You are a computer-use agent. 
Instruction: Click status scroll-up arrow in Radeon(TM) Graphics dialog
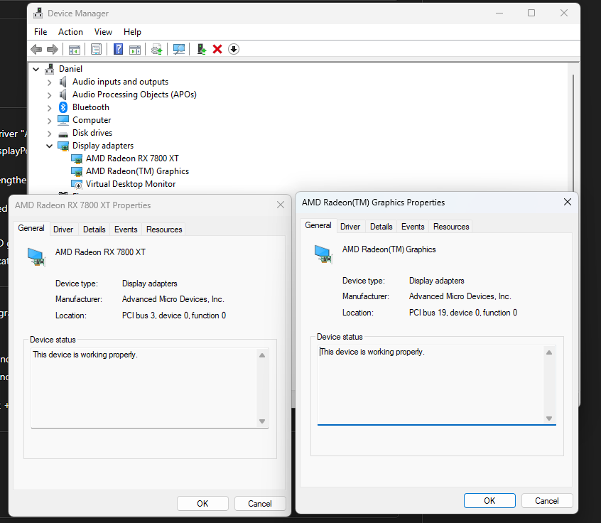pyautogui.click(x=549, y=352)
